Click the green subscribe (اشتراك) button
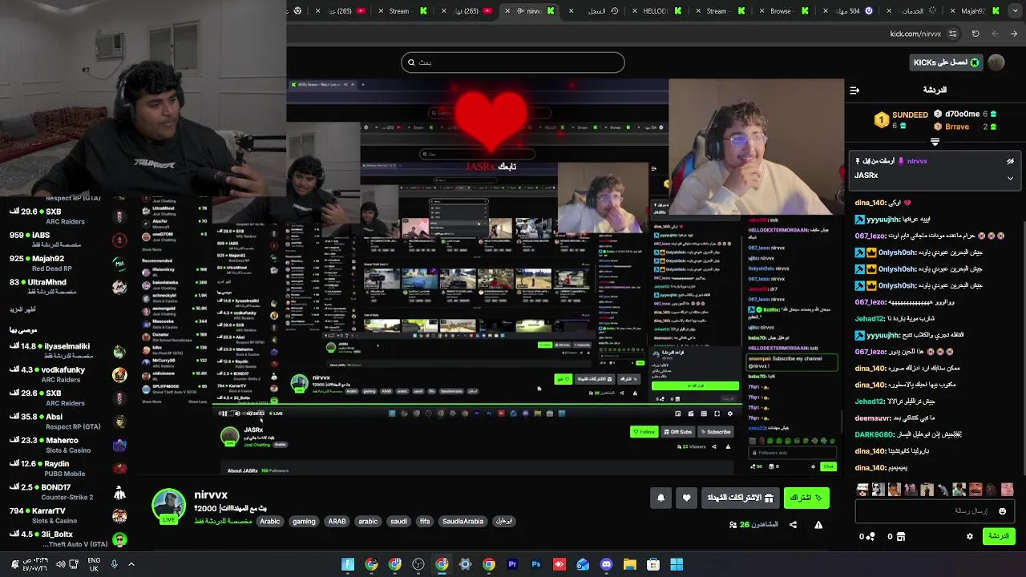This screenshot has height=577, width=1026. click(x=806, y=498)
